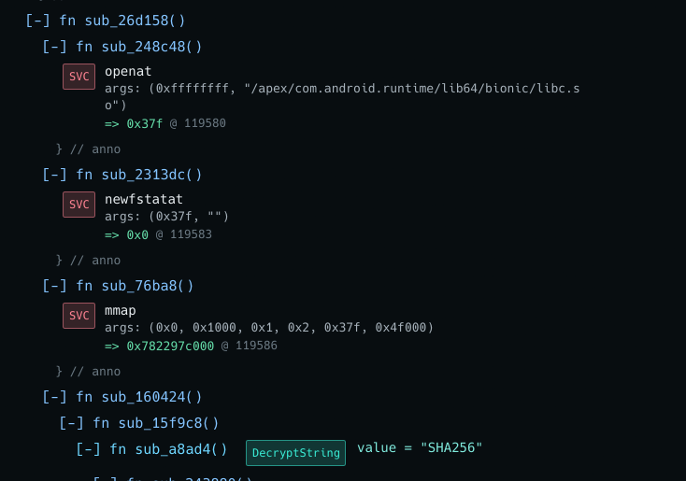Viewport: 686px width, 481px height.
Task: Select the mmap syscall name
Action: [121, 310]
